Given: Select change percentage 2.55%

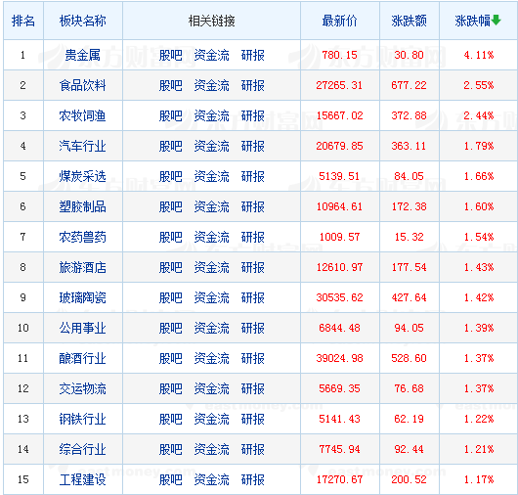Looking at the screenshot, I should click(x=479, y=85).
